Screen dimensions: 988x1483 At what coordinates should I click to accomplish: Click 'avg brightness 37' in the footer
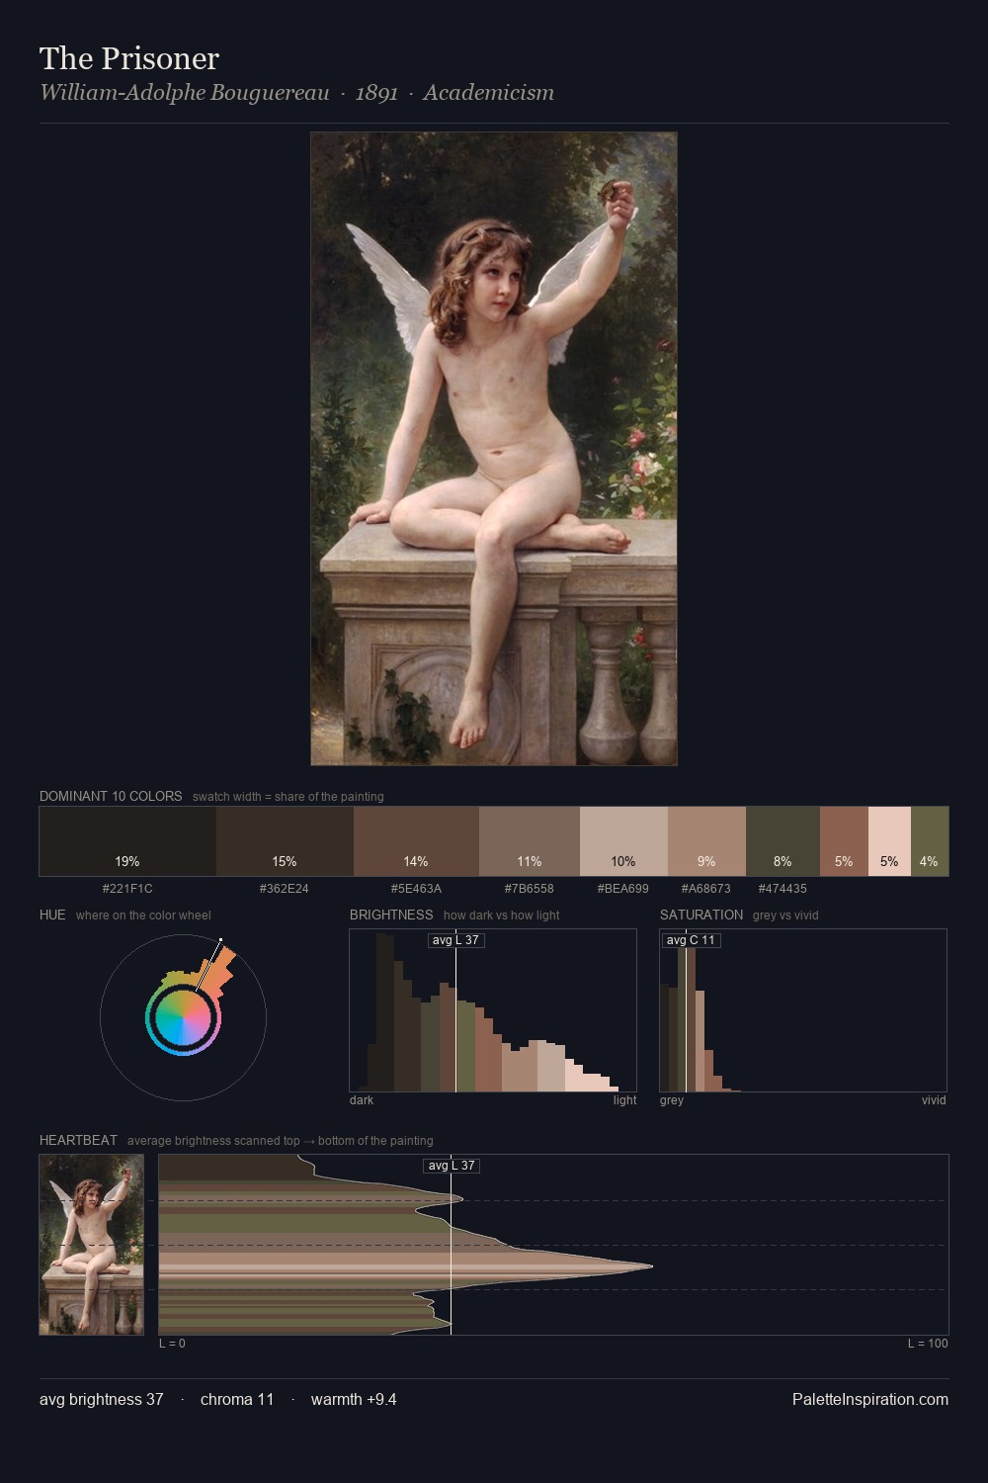[x=102, y=1399]
